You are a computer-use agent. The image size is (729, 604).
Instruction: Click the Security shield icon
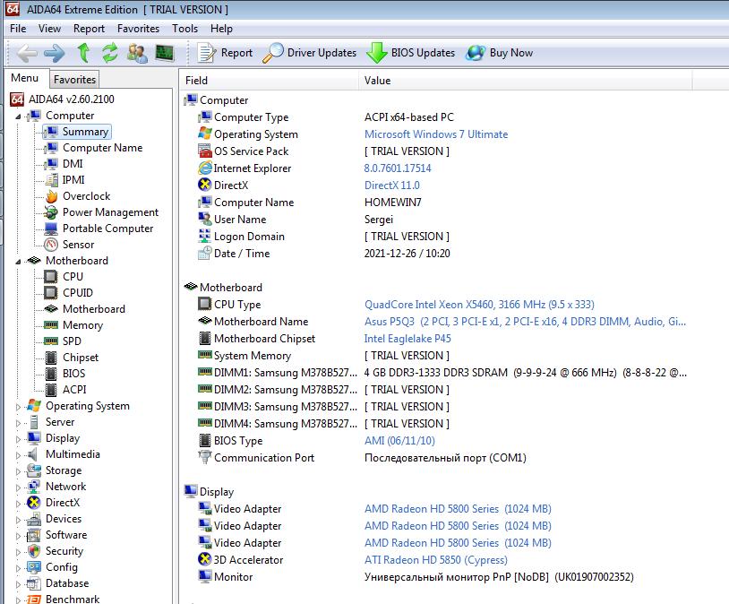coord(33,551)
